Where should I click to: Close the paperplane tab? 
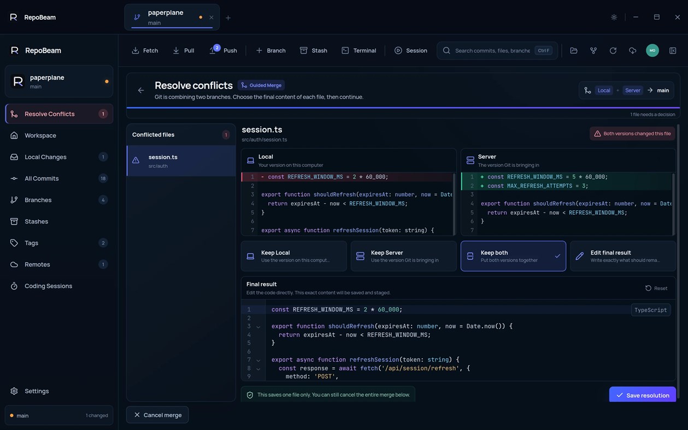(x=211, y=17)
